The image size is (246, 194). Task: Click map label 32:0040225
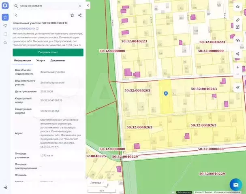tap(96, 156)
